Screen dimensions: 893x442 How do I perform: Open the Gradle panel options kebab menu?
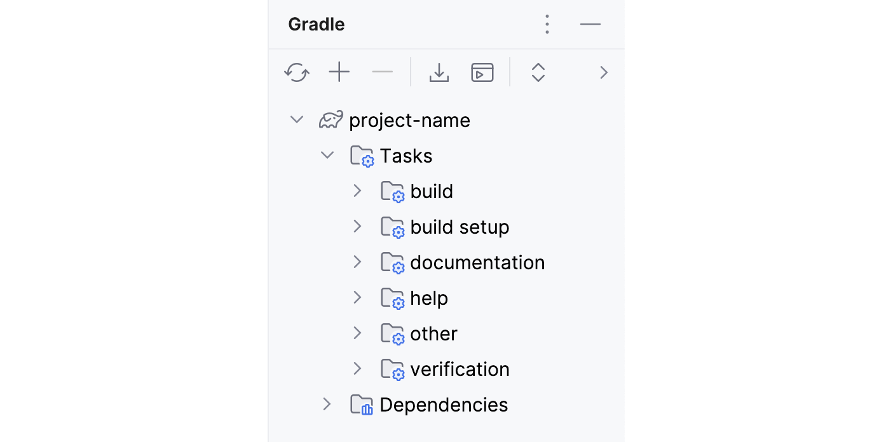coord(547,23)
